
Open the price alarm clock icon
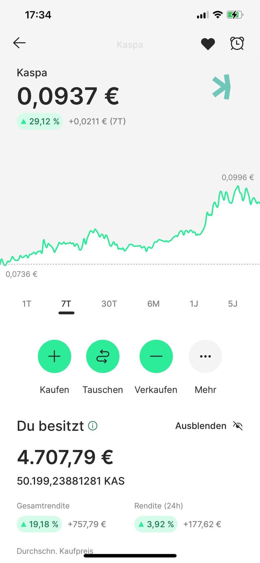coord(237,43)
